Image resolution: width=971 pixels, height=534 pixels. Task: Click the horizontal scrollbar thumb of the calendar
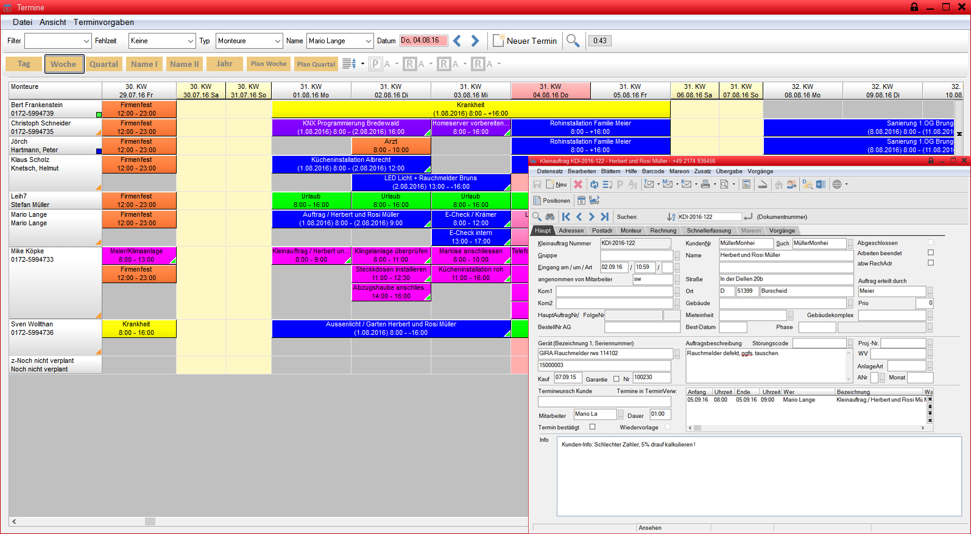pyautogui.click(x=150, y=521)
